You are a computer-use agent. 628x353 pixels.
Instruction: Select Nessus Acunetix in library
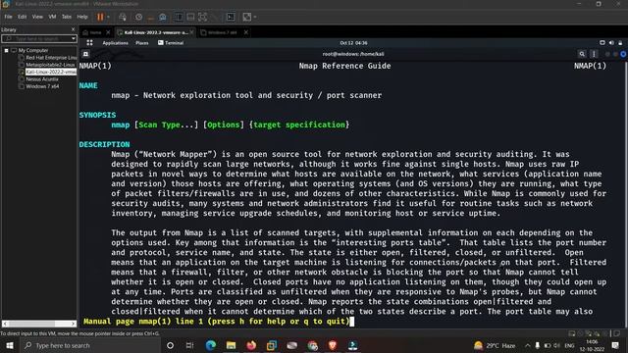point(42,79)
